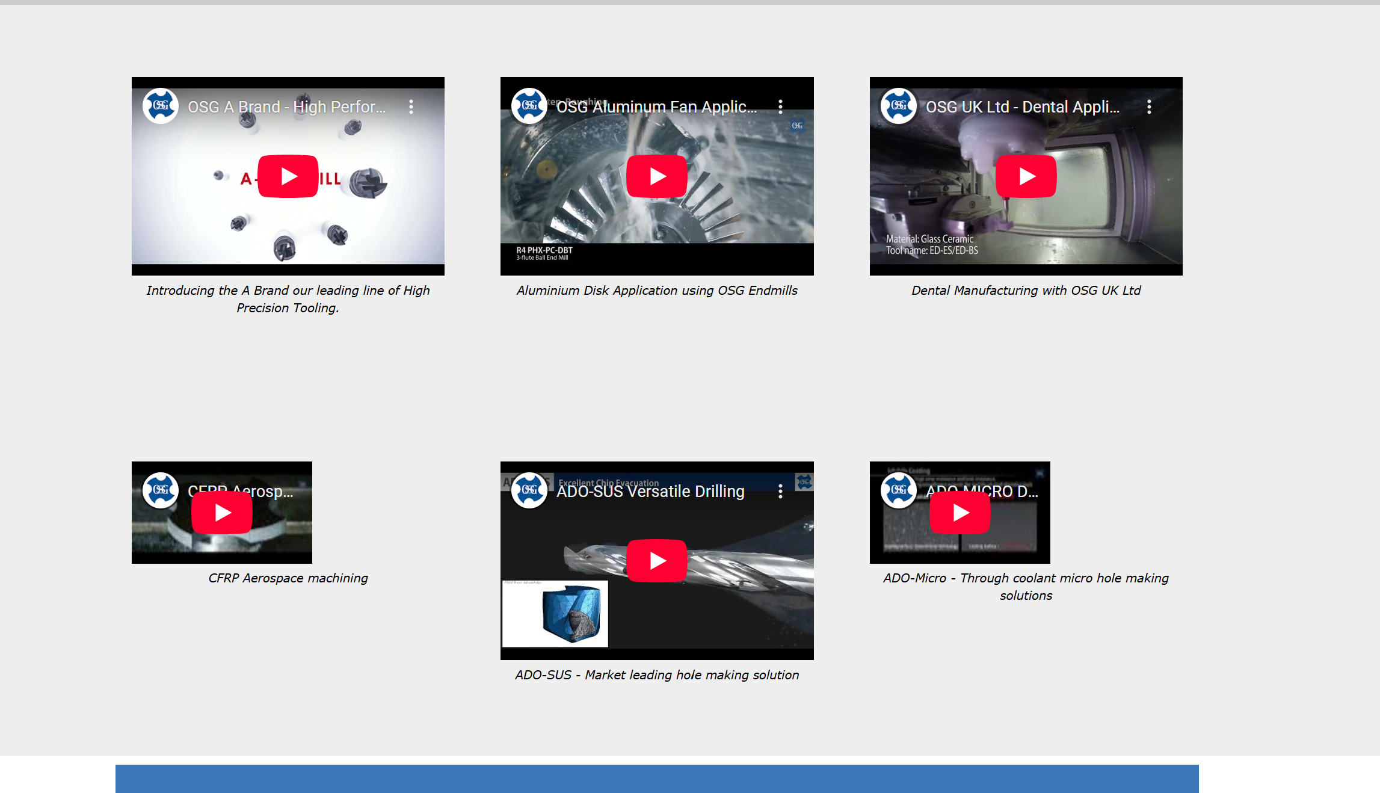Open OSG channel logo on CFRP Aerospace video
1380x793 pixels.
coord(161,490)
